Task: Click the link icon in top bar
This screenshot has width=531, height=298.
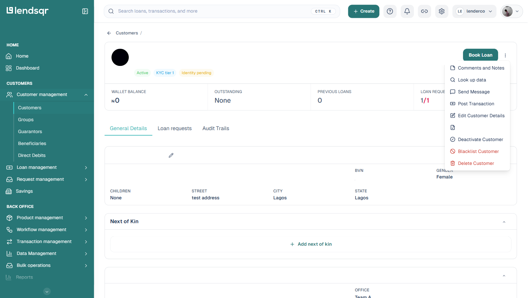Action: [x=424, y=11]
